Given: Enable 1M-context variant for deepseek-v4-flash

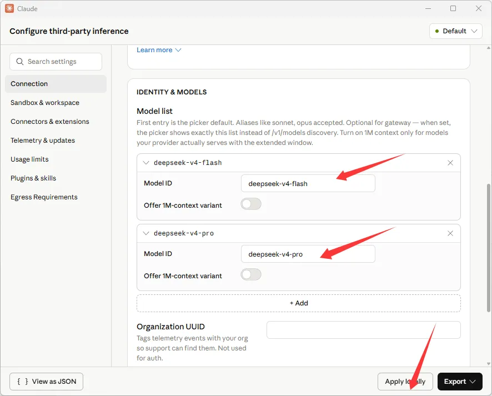Looking at the screenshot, I should [x=251, y=204].
